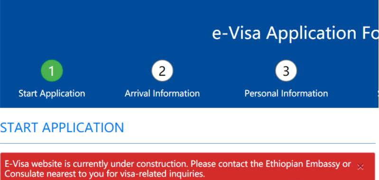The height and width of the screenshot is (180, 379).
Task: Dismiss the red under-construction alert
Action: pos(361,167)
